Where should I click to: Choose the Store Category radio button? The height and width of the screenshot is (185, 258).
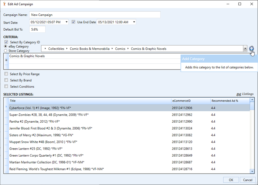pos(6,51)
